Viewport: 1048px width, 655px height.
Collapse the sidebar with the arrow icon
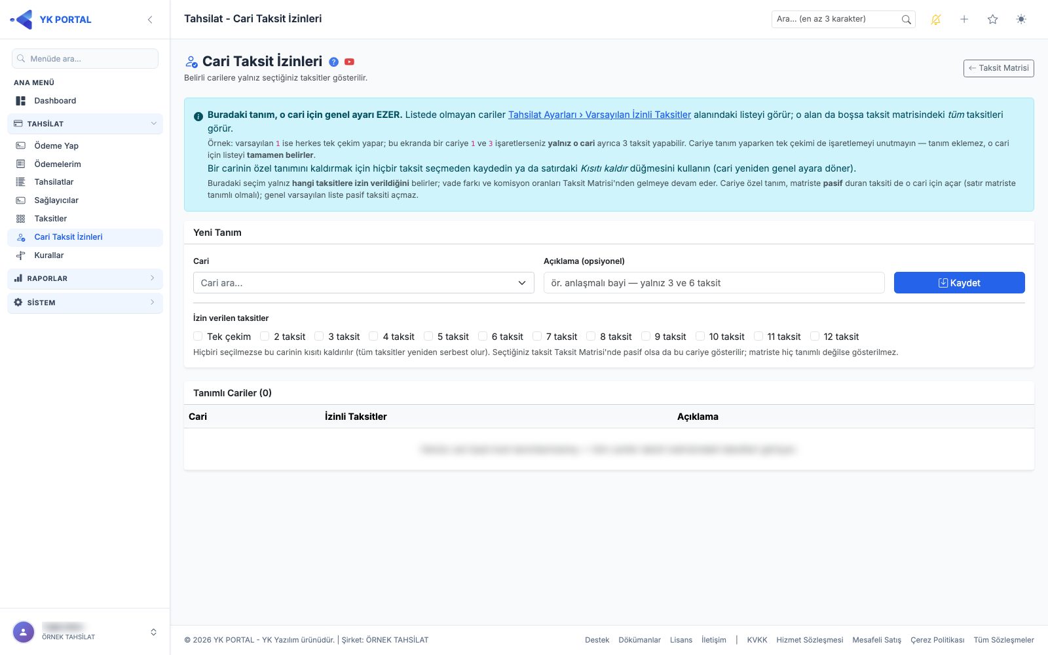click(150, 20)
